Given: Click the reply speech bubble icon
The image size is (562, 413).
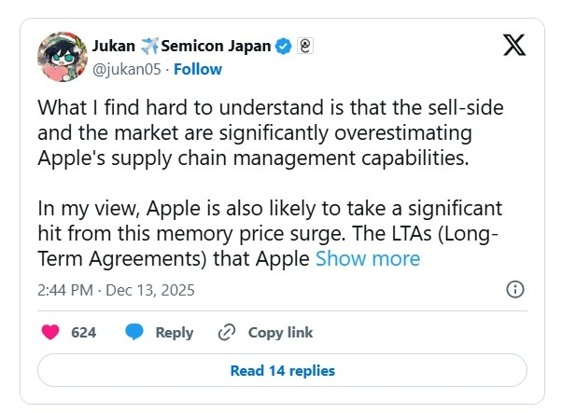Looking at the screenshot, I should click(x=134, y=332).
